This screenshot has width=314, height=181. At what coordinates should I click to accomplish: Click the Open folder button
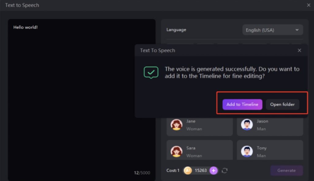pyautogui.click(x=282, y=104)
